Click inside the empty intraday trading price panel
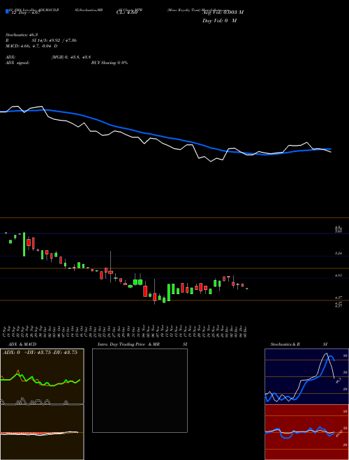 click(140, 390)
